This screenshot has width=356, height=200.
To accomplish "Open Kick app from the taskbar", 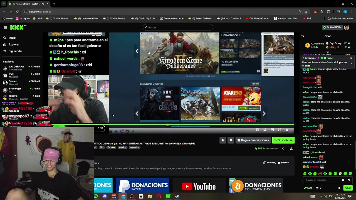I will (168, 196).
